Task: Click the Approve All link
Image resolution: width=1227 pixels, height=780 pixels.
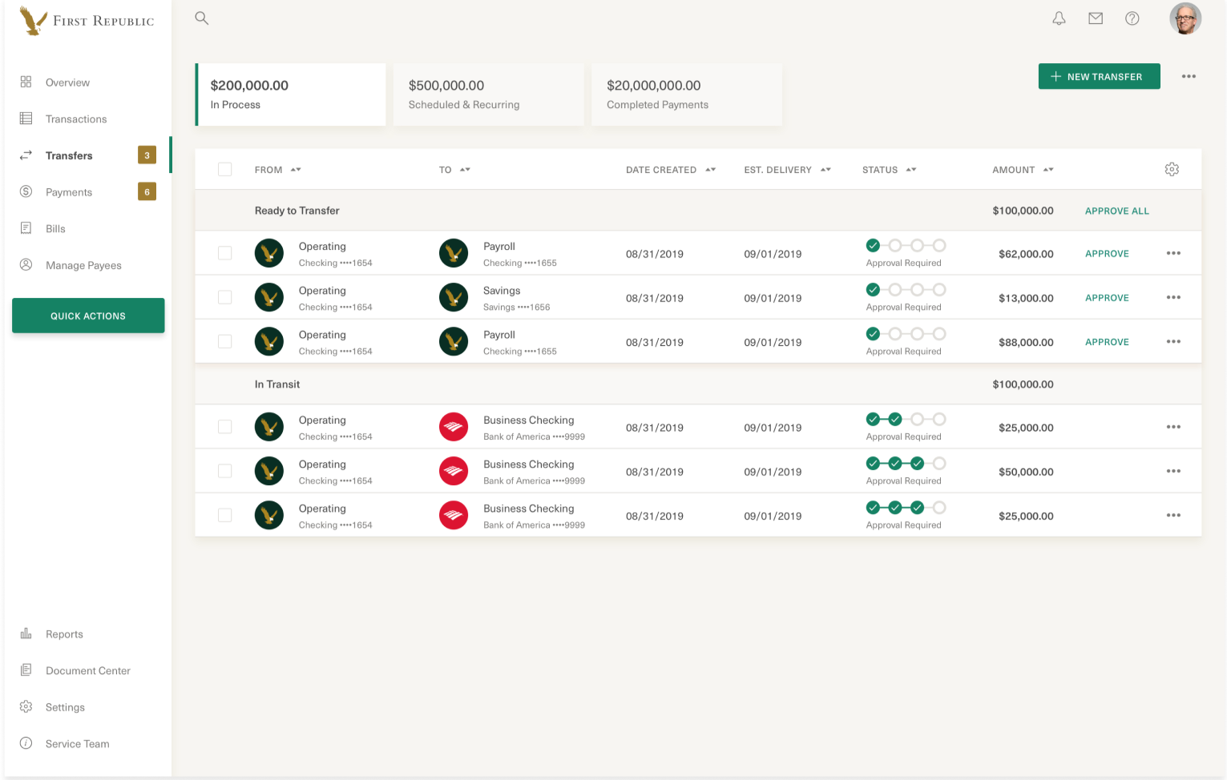Action: tap(1116, 211)
